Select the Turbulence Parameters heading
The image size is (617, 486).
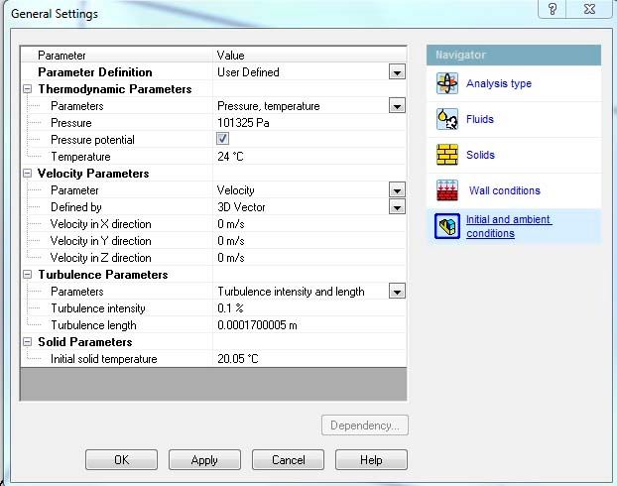coord(103,275)
